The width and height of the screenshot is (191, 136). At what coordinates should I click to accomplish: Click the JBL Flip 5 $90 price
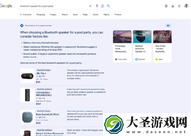pyautogui.click(x=38, y=82)
